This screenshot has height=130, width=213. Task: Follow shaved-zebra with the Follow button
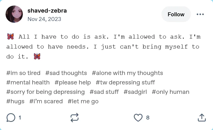176,14
